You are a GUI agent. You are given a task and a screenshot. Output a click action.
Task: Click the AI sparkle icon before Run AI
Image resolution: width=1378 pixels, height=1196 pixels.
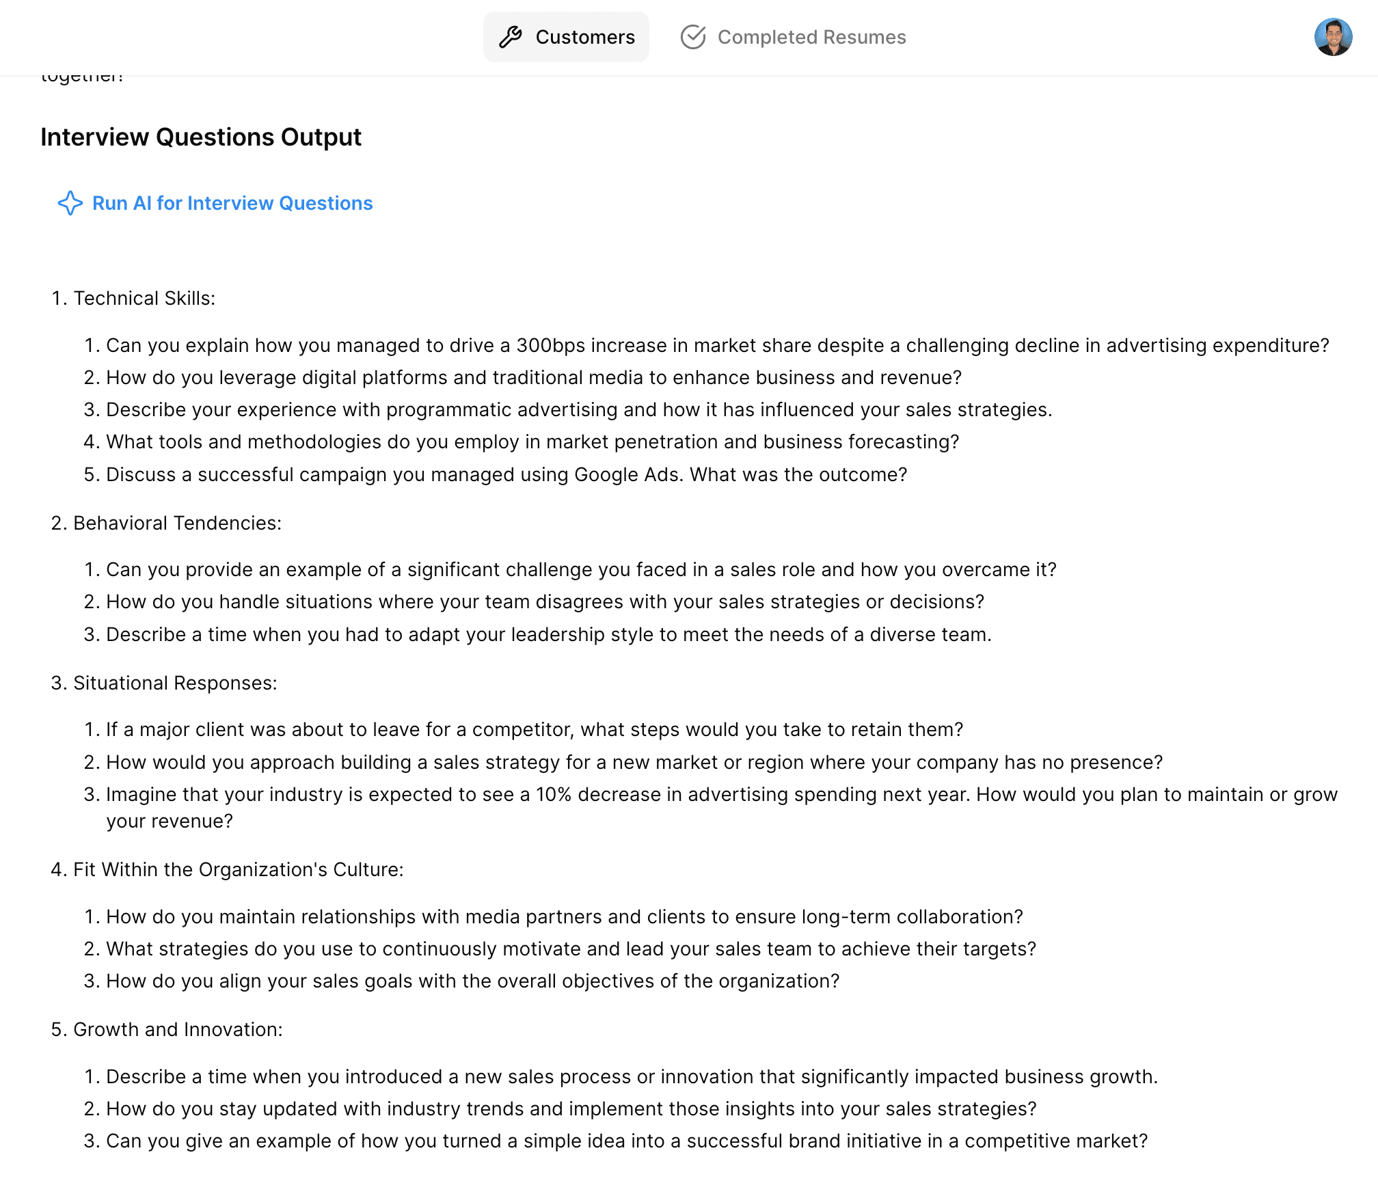70,203
